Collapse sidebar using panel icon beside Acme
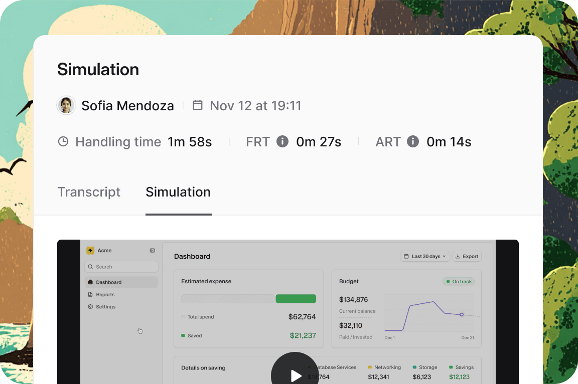Image resolution: width=578 pixels, height=384 pixels. coord(152,250)
